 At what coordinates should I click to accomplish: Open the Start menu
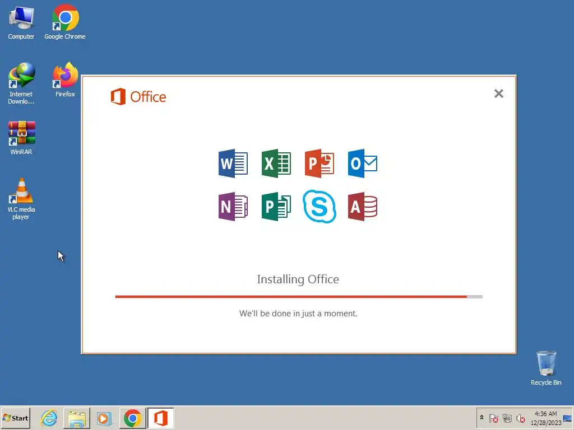15,418
